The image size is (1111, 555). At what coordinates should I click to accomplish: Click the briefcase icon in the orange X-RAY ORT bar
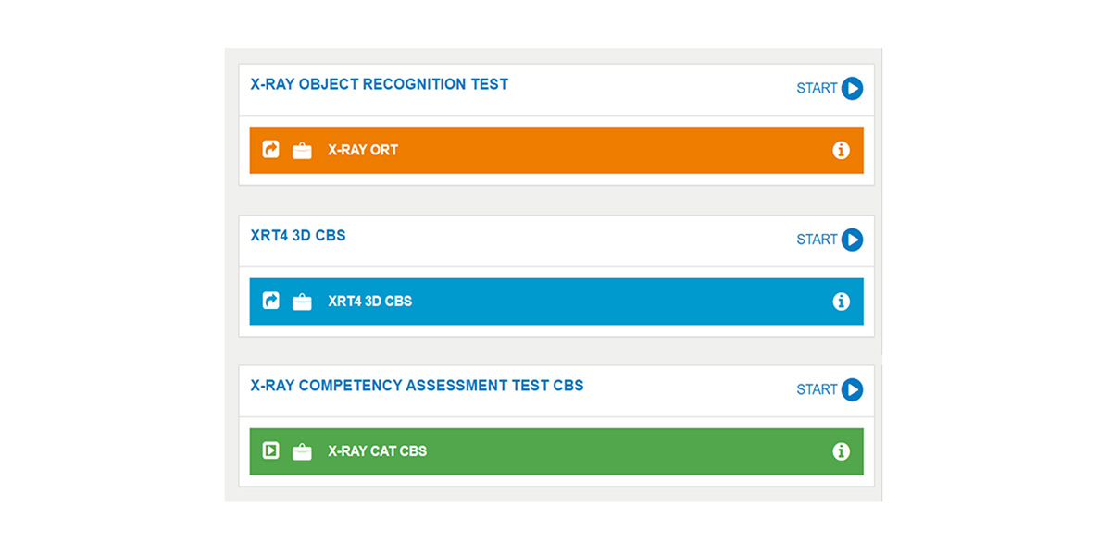tap(302, 150)
